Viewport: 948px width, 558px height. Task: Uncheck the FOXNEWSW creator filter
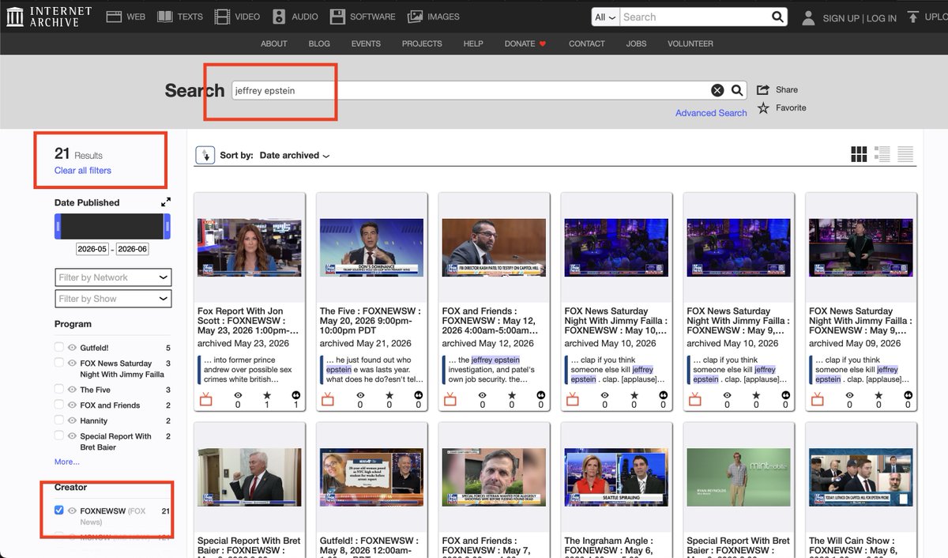tap(59, 511)
